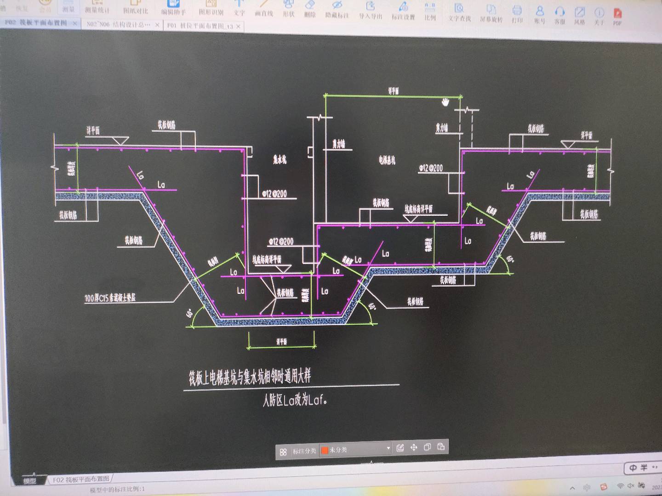Viewport: 662px width, 496px height.
Task: Open 导入导出 import export
Action: coord(371,11)
